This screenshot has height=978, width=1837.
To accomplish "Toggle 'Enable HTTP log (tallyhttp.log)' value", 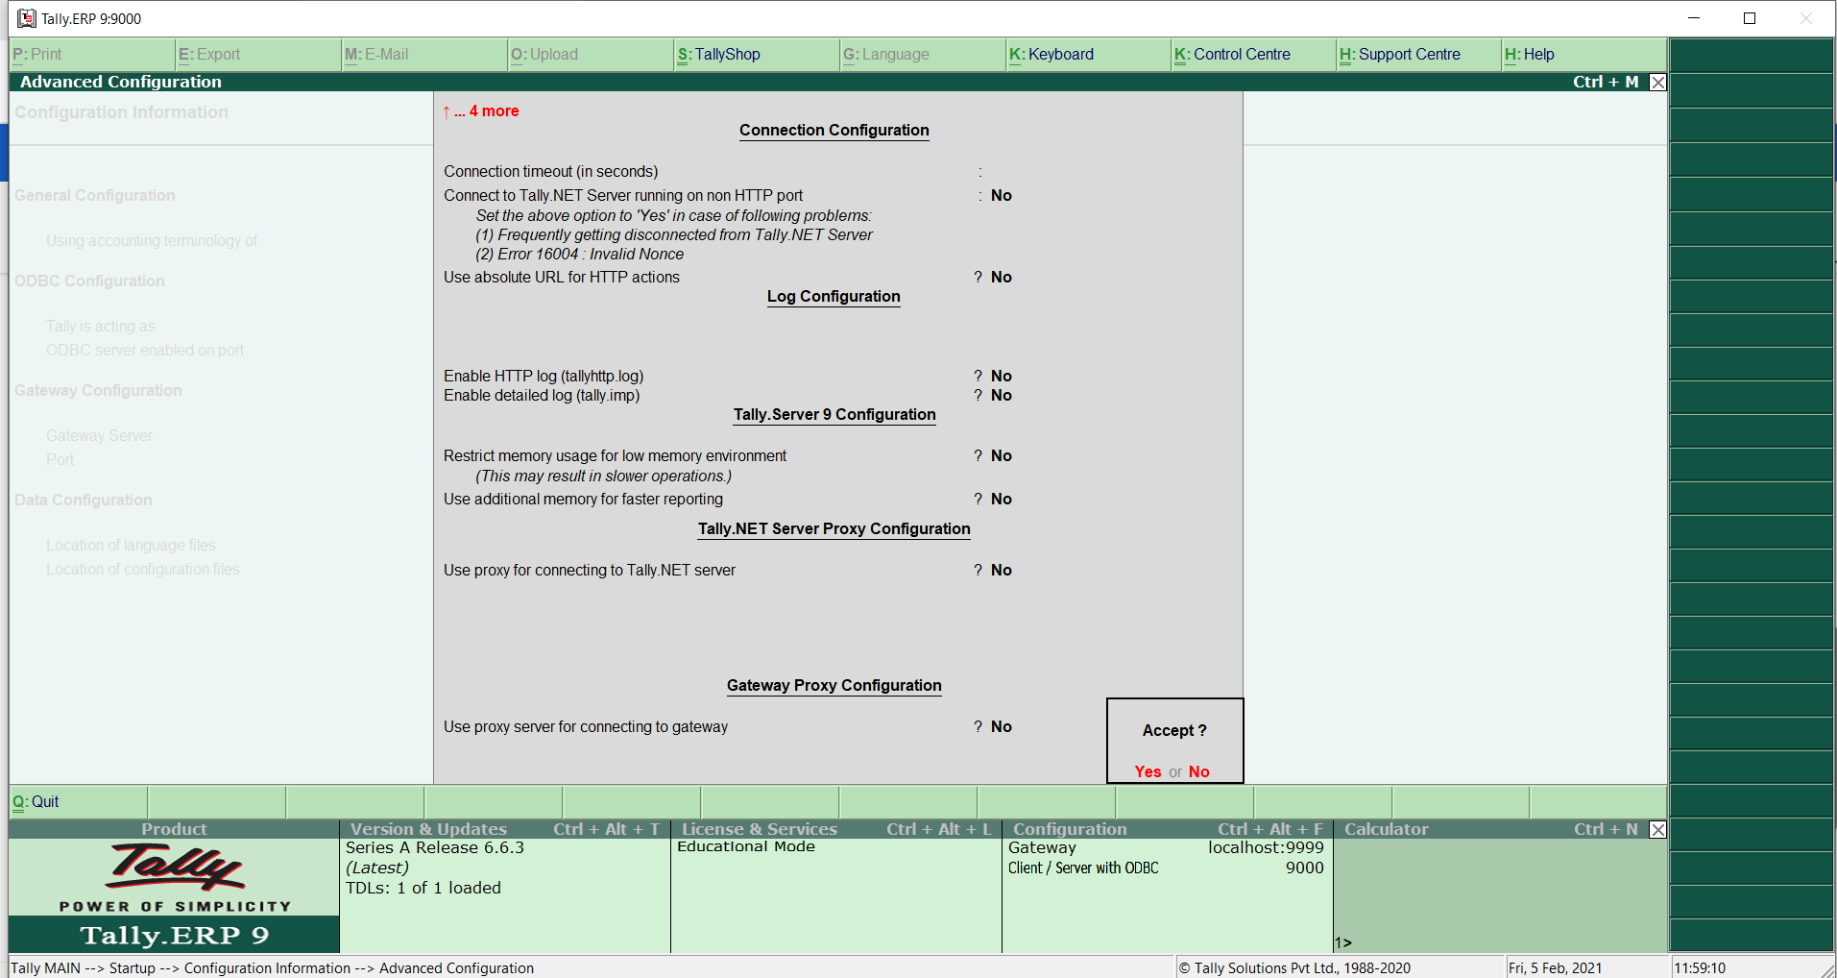I will click(x=1002, y=376).
